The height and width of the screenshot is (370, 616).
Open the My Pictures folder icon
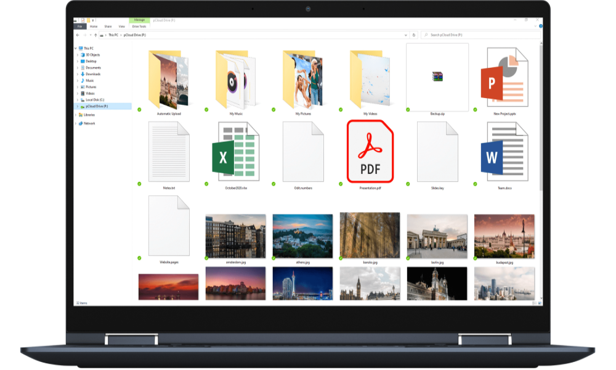pyautogui.click(x=303, y=80)
